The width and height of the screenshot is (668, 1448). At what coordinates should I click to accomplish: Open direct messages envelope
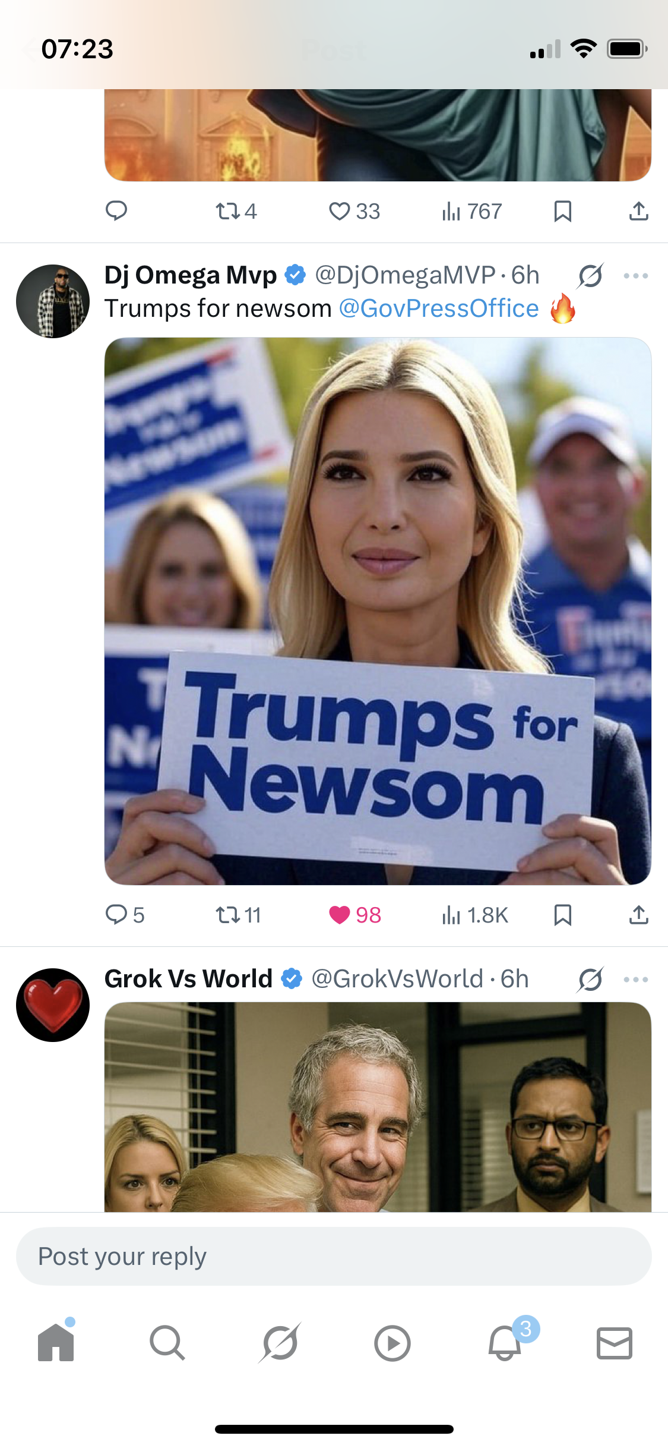click(614, 1343)
